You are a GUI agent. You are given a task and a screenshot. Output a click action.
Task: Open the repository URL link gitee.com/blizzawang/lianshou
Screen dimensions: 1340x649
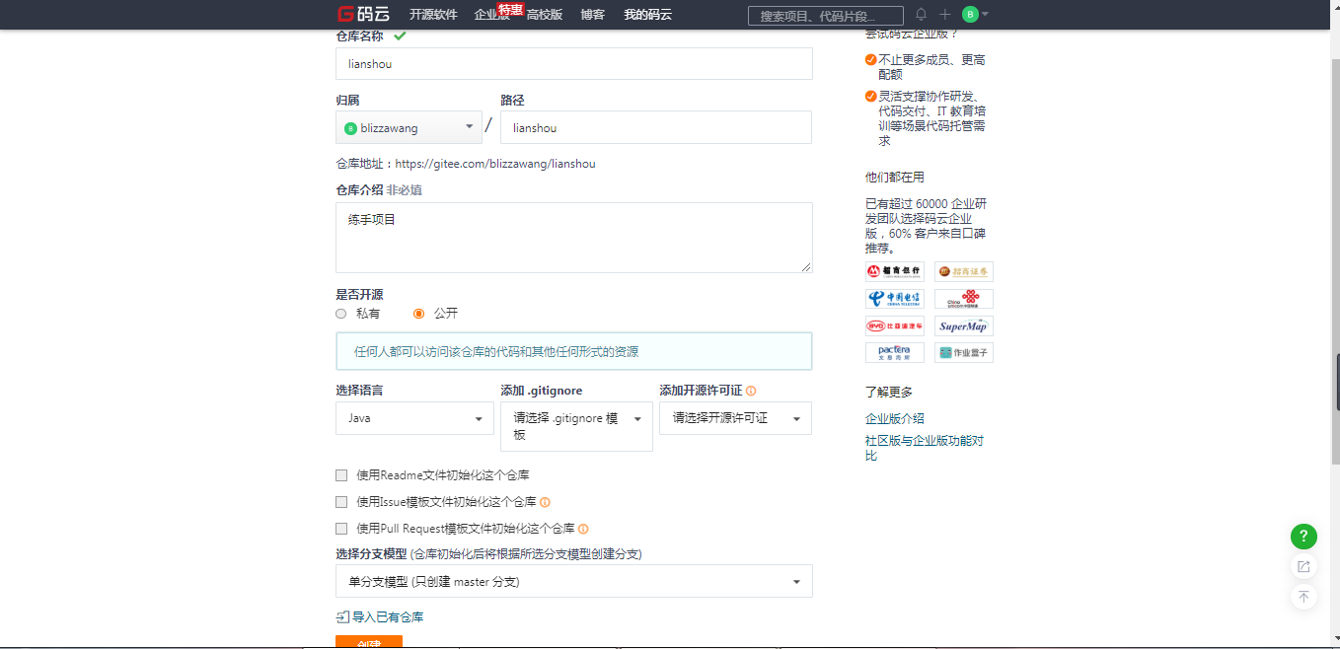click(x=493, y=163)
